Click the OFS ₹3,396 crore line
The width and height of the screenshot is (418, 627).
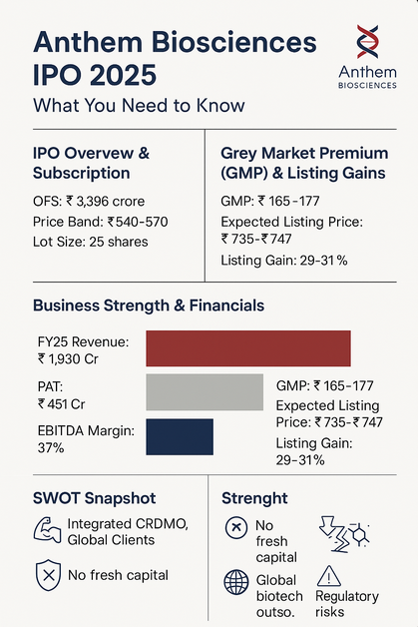(x=89, y=201)
